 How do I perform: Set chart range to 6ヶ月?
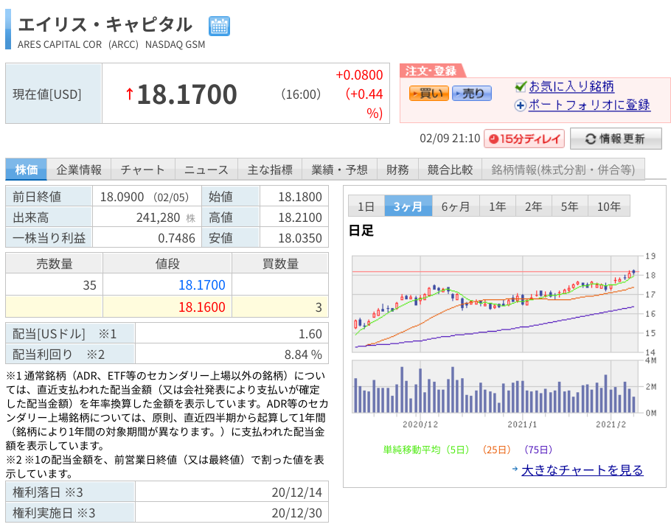pos(456,206)
